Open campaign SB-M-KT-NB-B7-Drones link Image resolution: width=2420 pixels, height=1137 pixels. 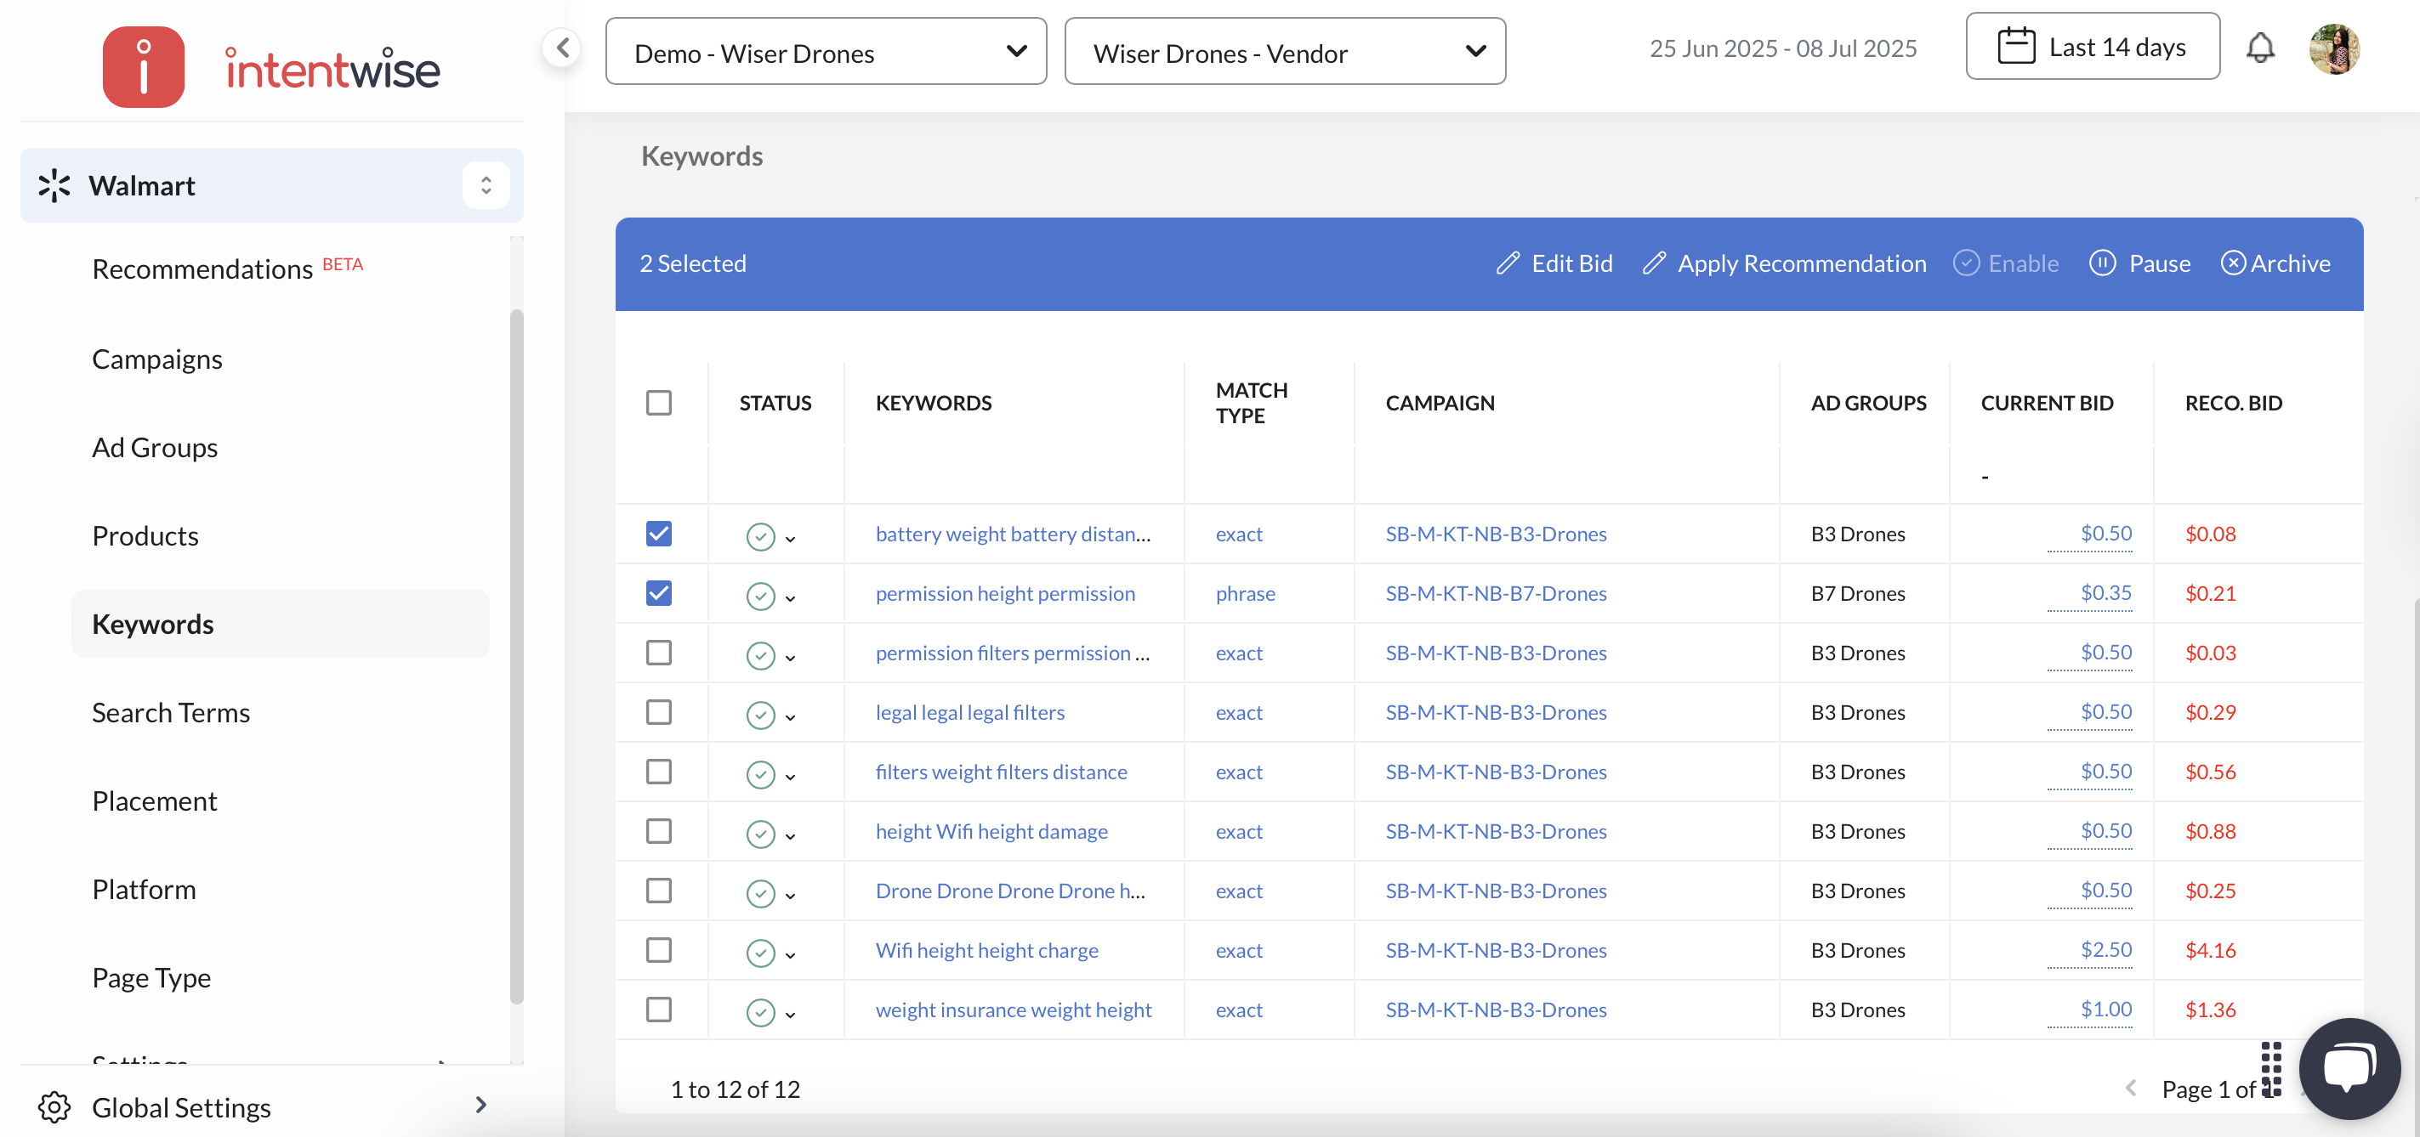pyautogui.click(x=1496, y=592)
